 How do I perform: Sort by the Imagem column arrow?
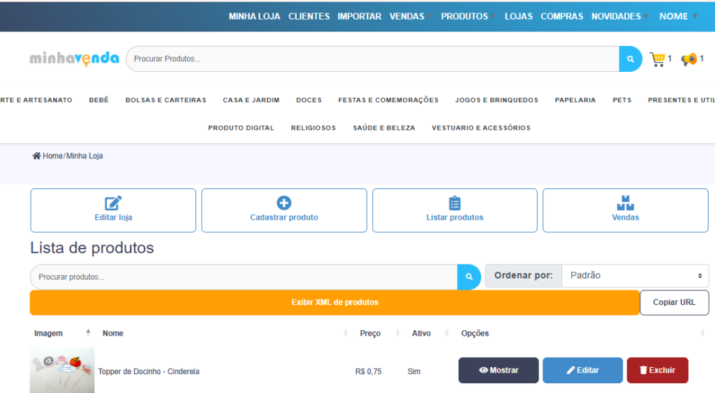(88, 333)
